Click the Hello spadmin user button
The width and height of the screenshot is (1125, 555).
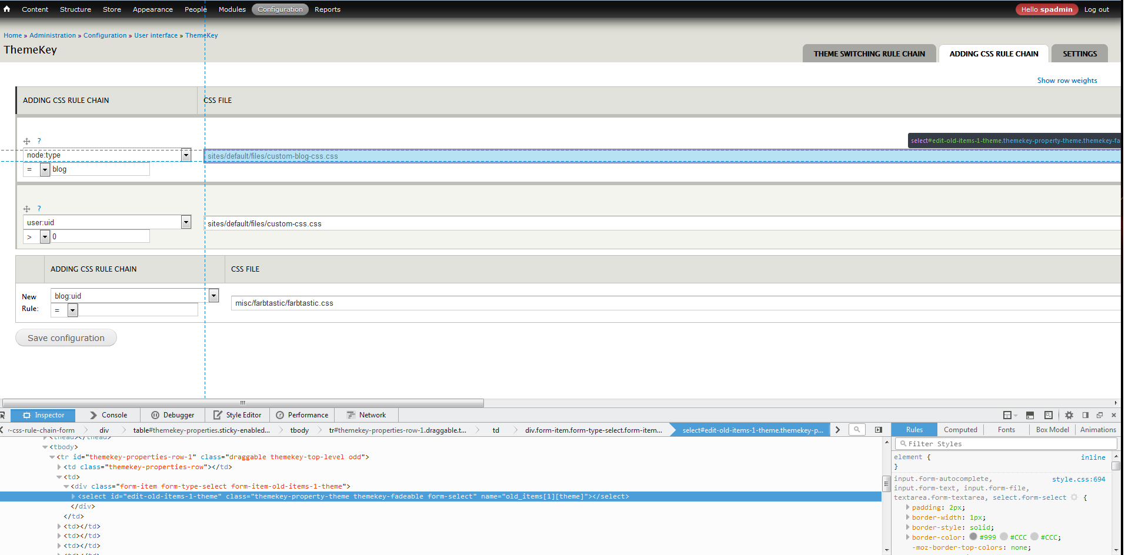[1047, 9]
